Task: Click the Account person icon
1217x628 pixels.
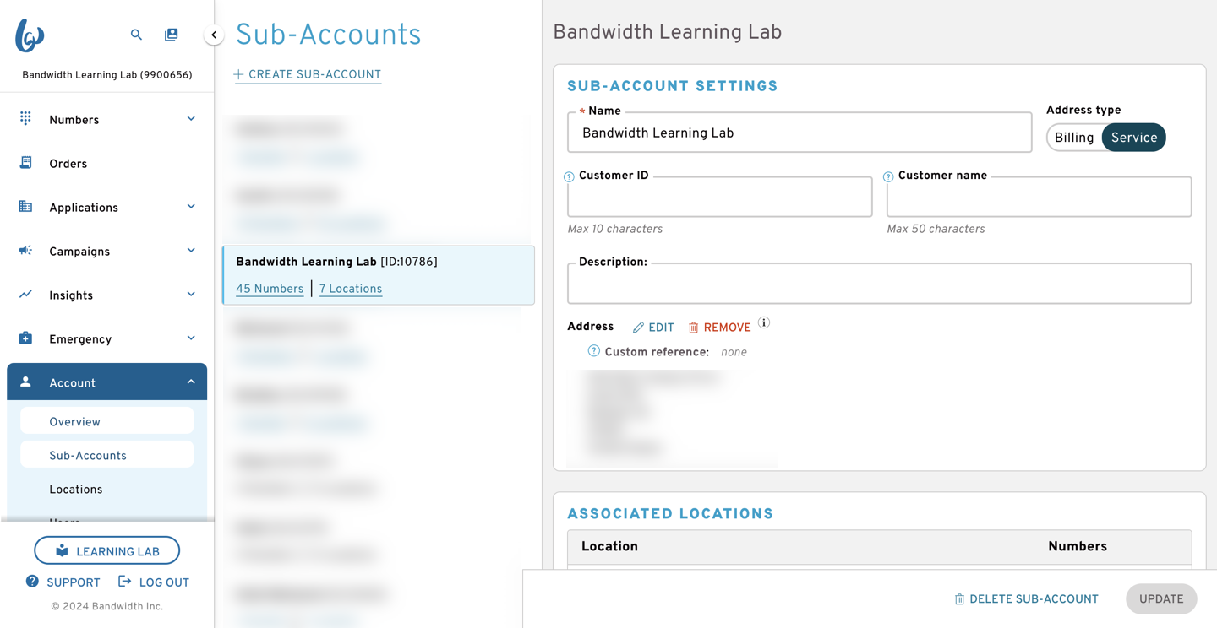Action: pos(25,382)
